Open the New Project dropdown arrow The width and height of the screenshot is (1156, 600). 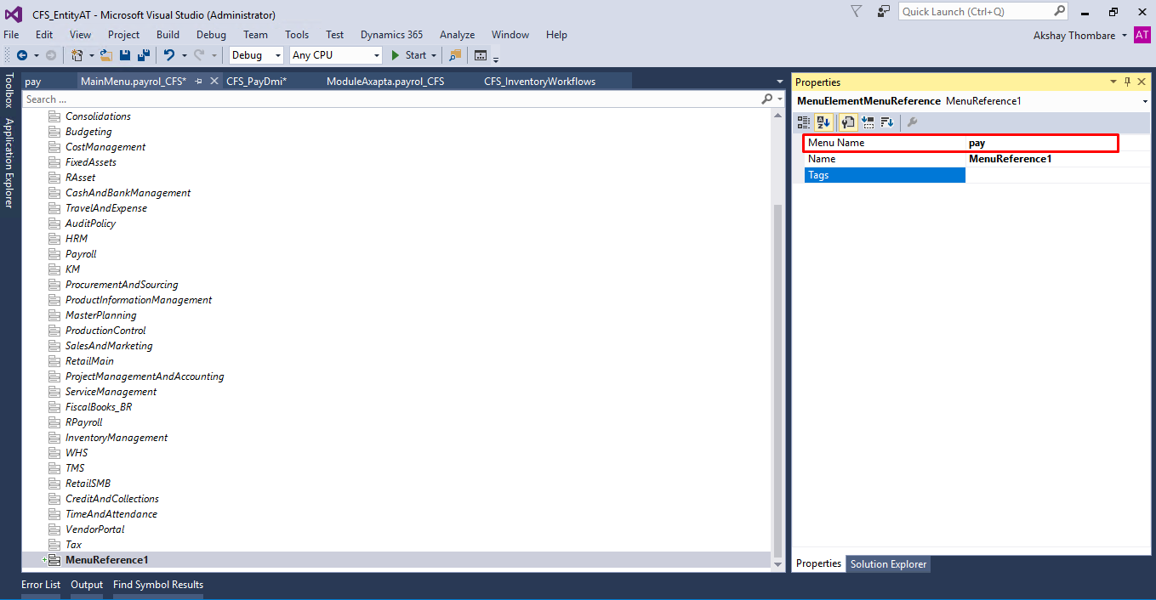pos(90,55)
